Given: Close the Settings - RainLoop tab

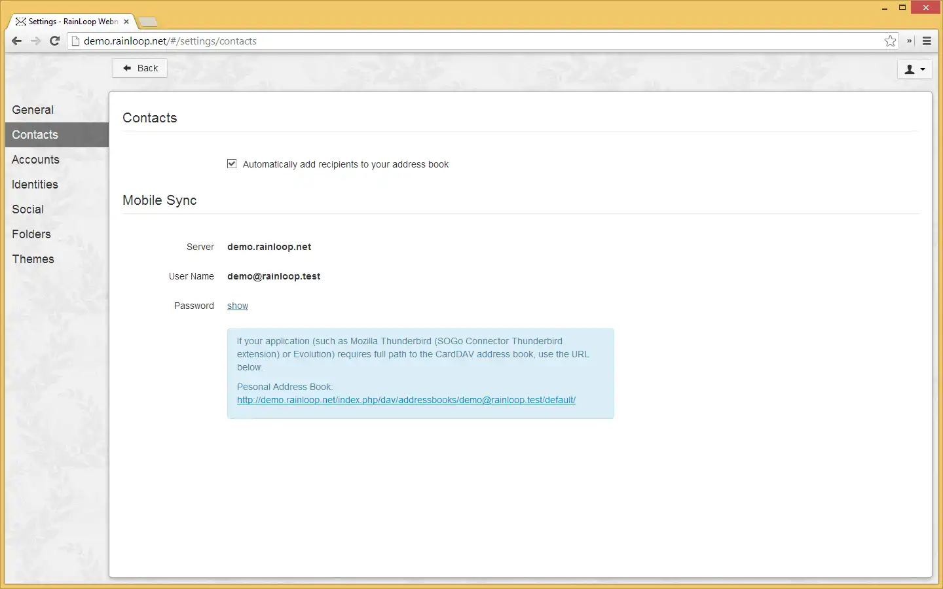Looking at the screenshot, I should (126, 22).
